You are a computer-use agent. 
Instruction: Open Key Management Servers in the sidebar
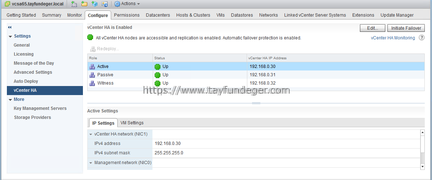40,108
